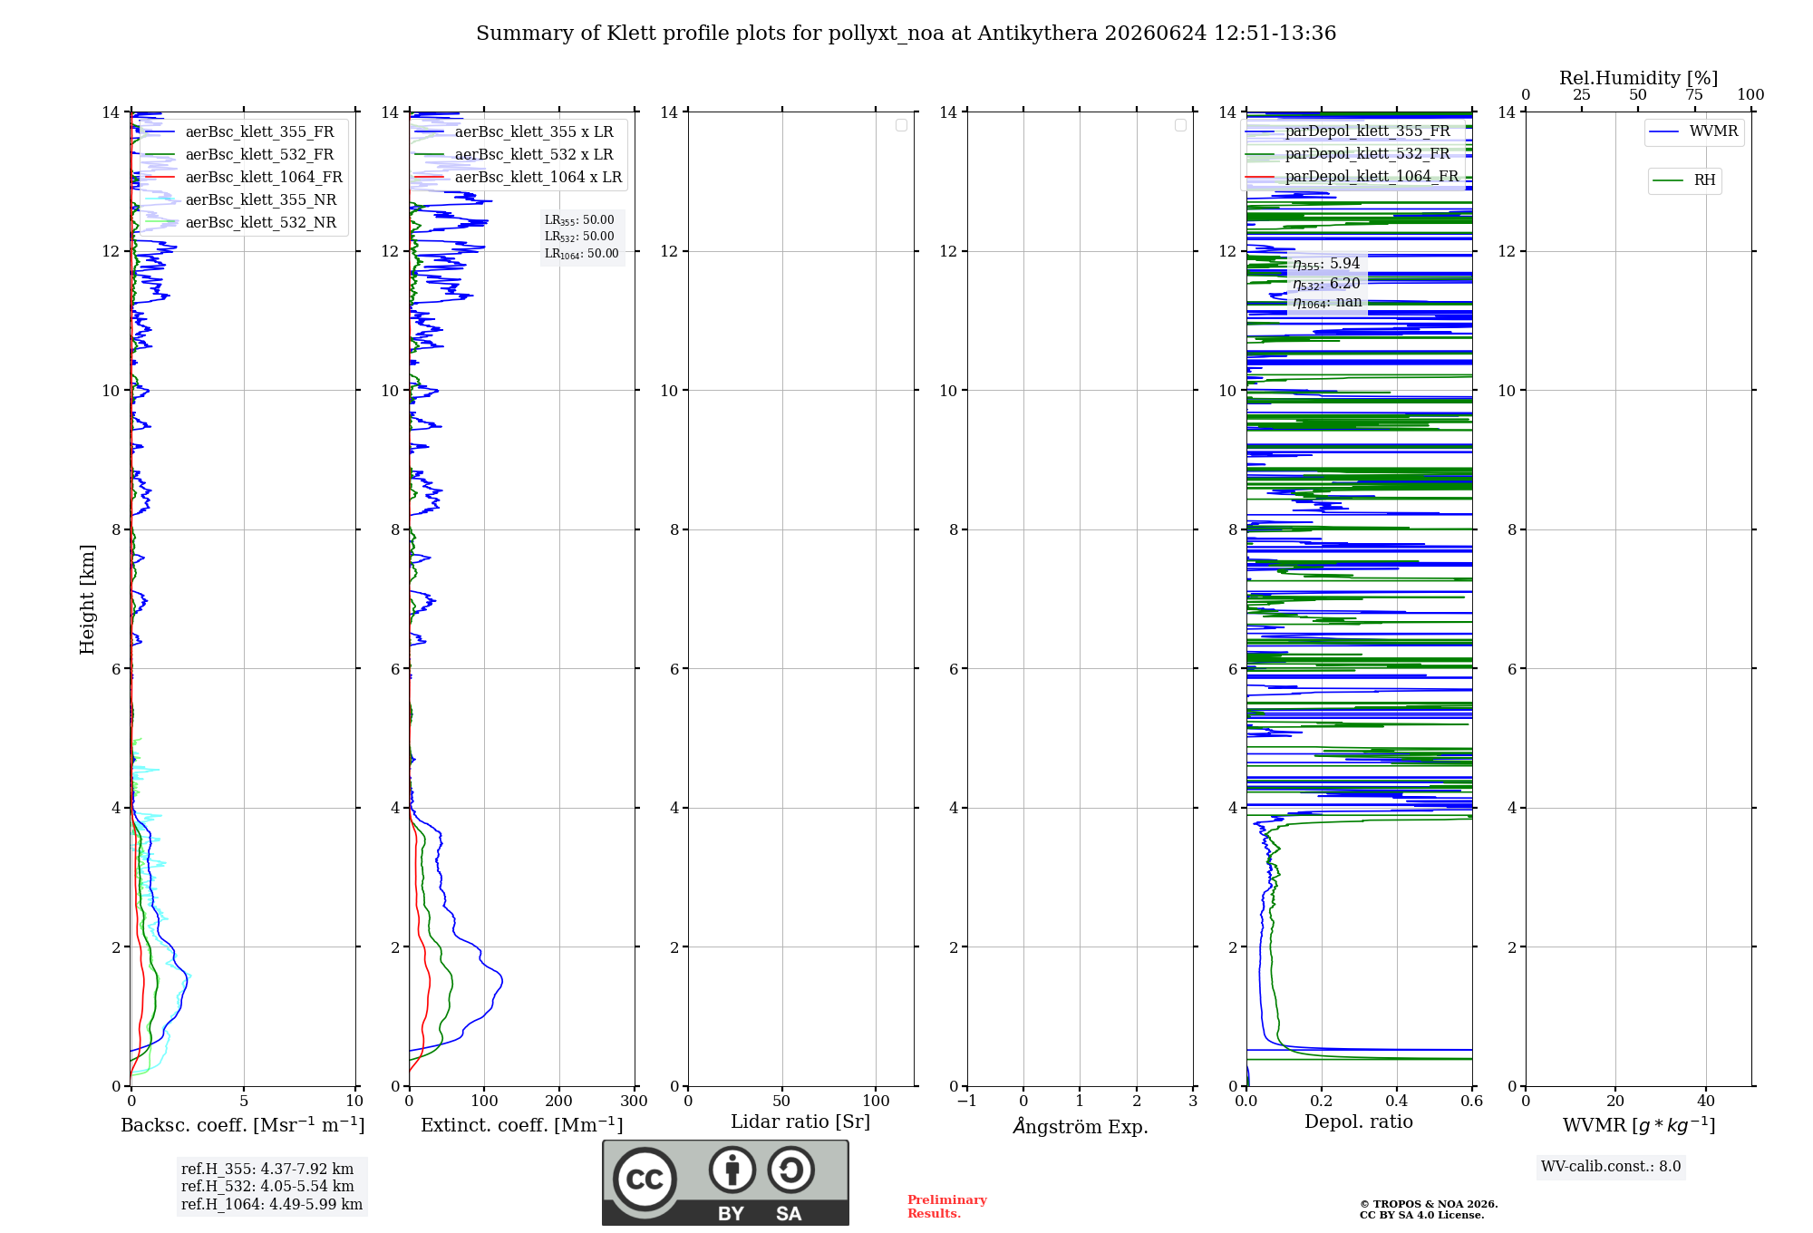The image size is (1813, 1233).
Task: Click the ref.H_532: 4.05-5.54 km text
Action: pos(267,1187)
